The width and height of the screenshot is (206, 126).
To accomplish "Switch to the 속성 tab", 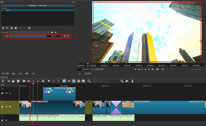I will (x=20, y=73).
